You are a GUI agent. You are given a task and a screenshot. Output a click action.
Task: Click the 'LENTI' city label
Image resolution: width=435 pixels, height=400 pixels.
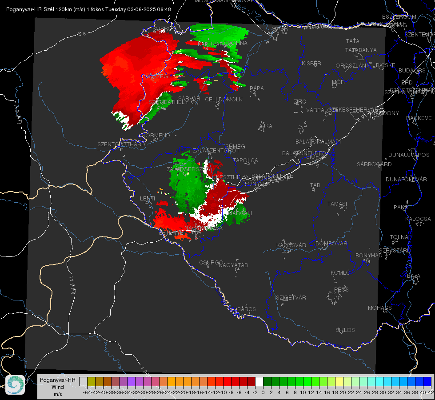(148, 199)
